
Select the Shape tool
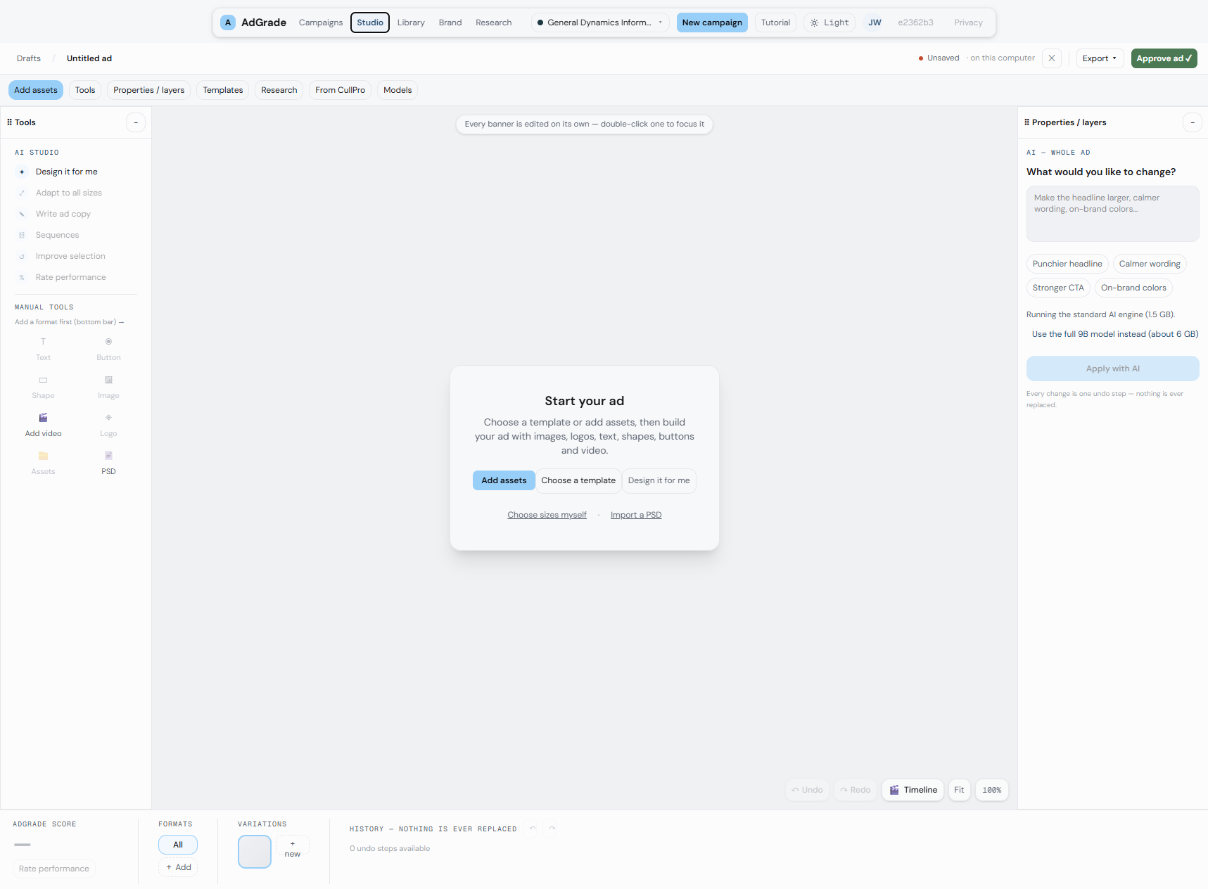point(43,387)
